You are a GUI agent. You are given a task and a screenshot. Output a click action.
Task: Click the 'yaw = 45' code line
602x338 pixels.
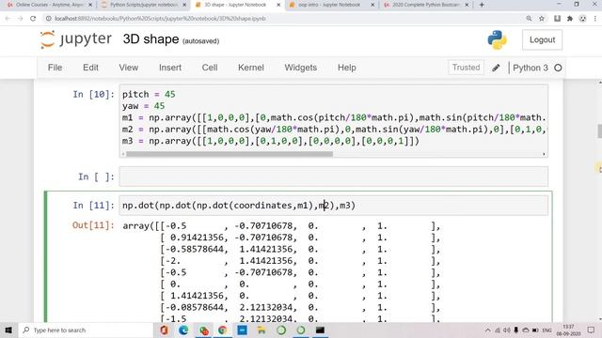[x=144, y=106]
